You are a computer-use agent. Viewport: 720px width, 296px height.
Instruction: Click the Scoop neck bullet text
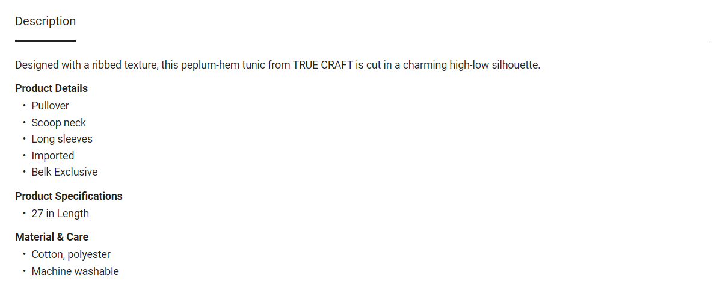click(59, 123)
